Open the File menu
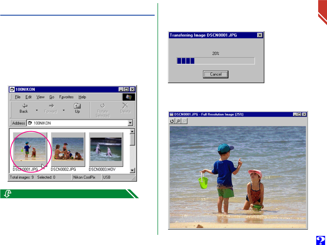 [18, 97]
